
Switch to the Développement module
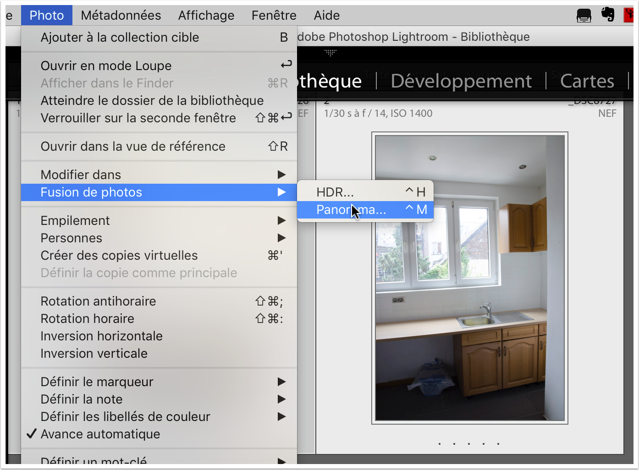pos(461,81)
